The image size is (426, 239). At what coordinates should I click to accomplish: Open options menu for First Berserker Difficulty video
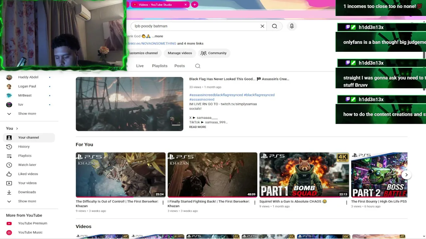163,202
